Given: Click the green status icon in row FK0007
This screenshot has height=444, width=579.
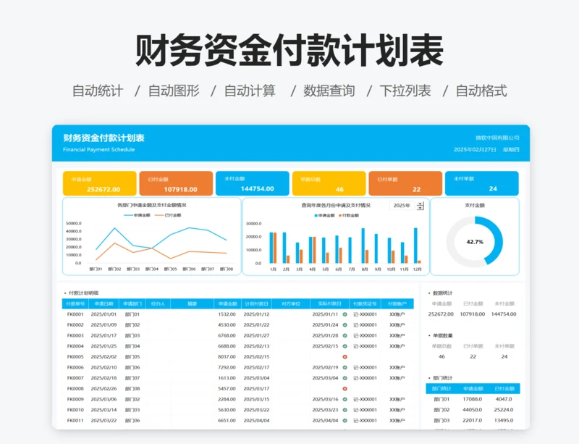Looking at the screenshot, I should pos(345,378).
